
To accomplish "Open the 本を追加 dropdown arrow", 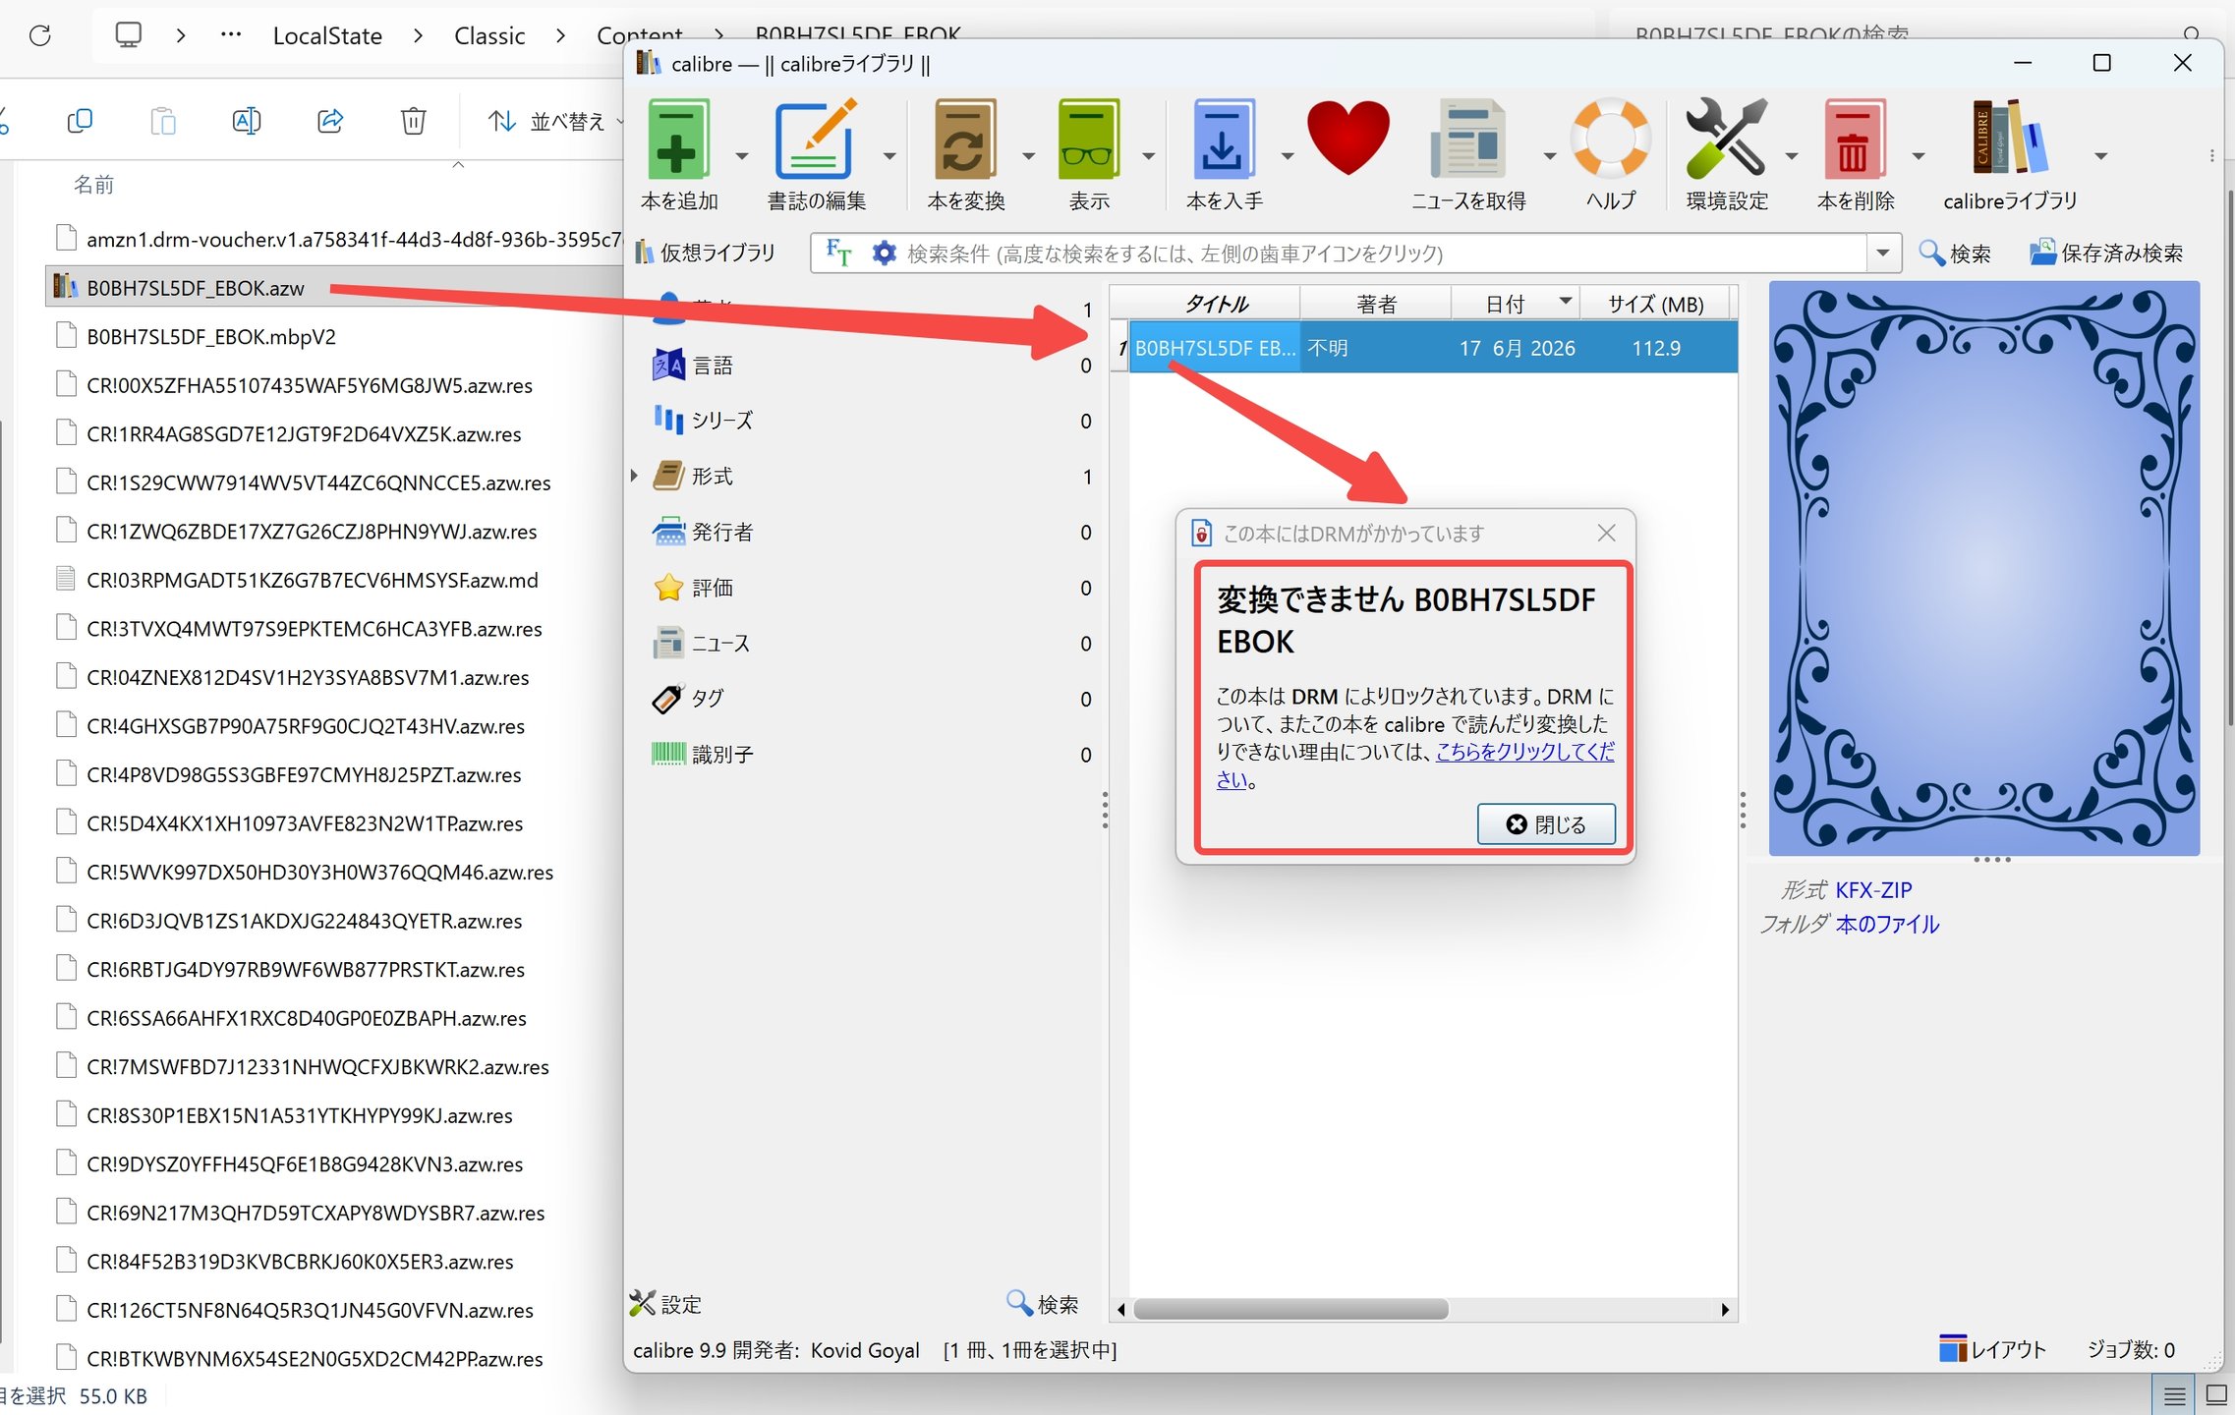I will 742,155.
